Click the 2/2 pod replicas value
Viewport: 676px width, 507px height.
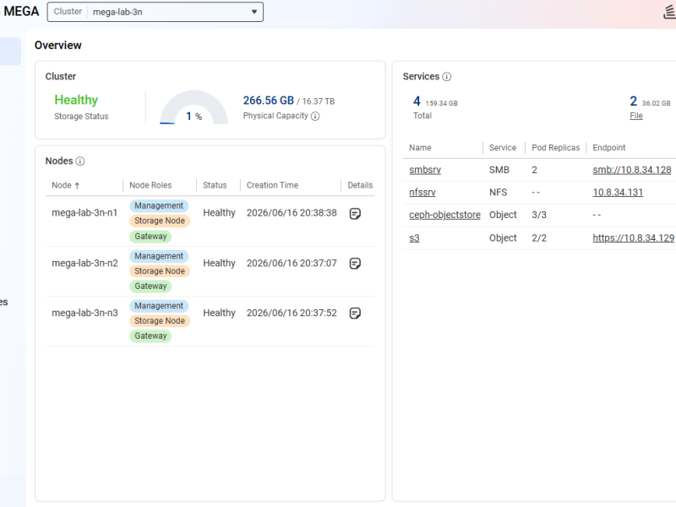coord(539,238)
